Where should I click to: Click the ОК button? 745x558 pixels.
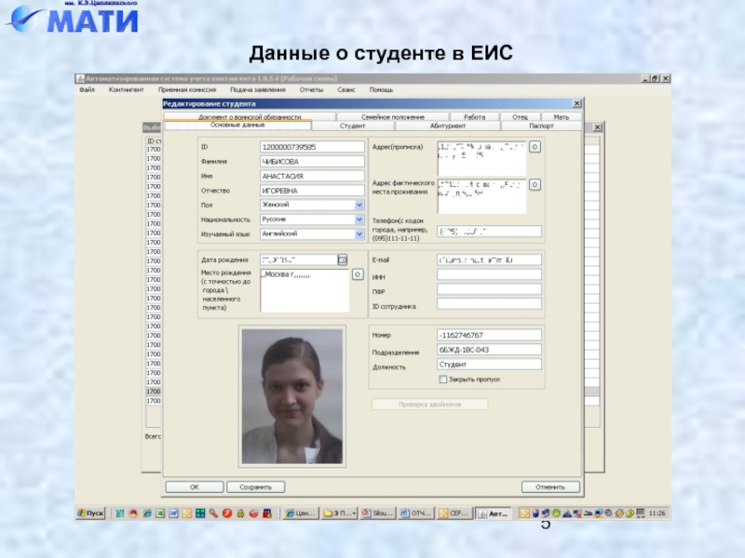click(195, 486)
